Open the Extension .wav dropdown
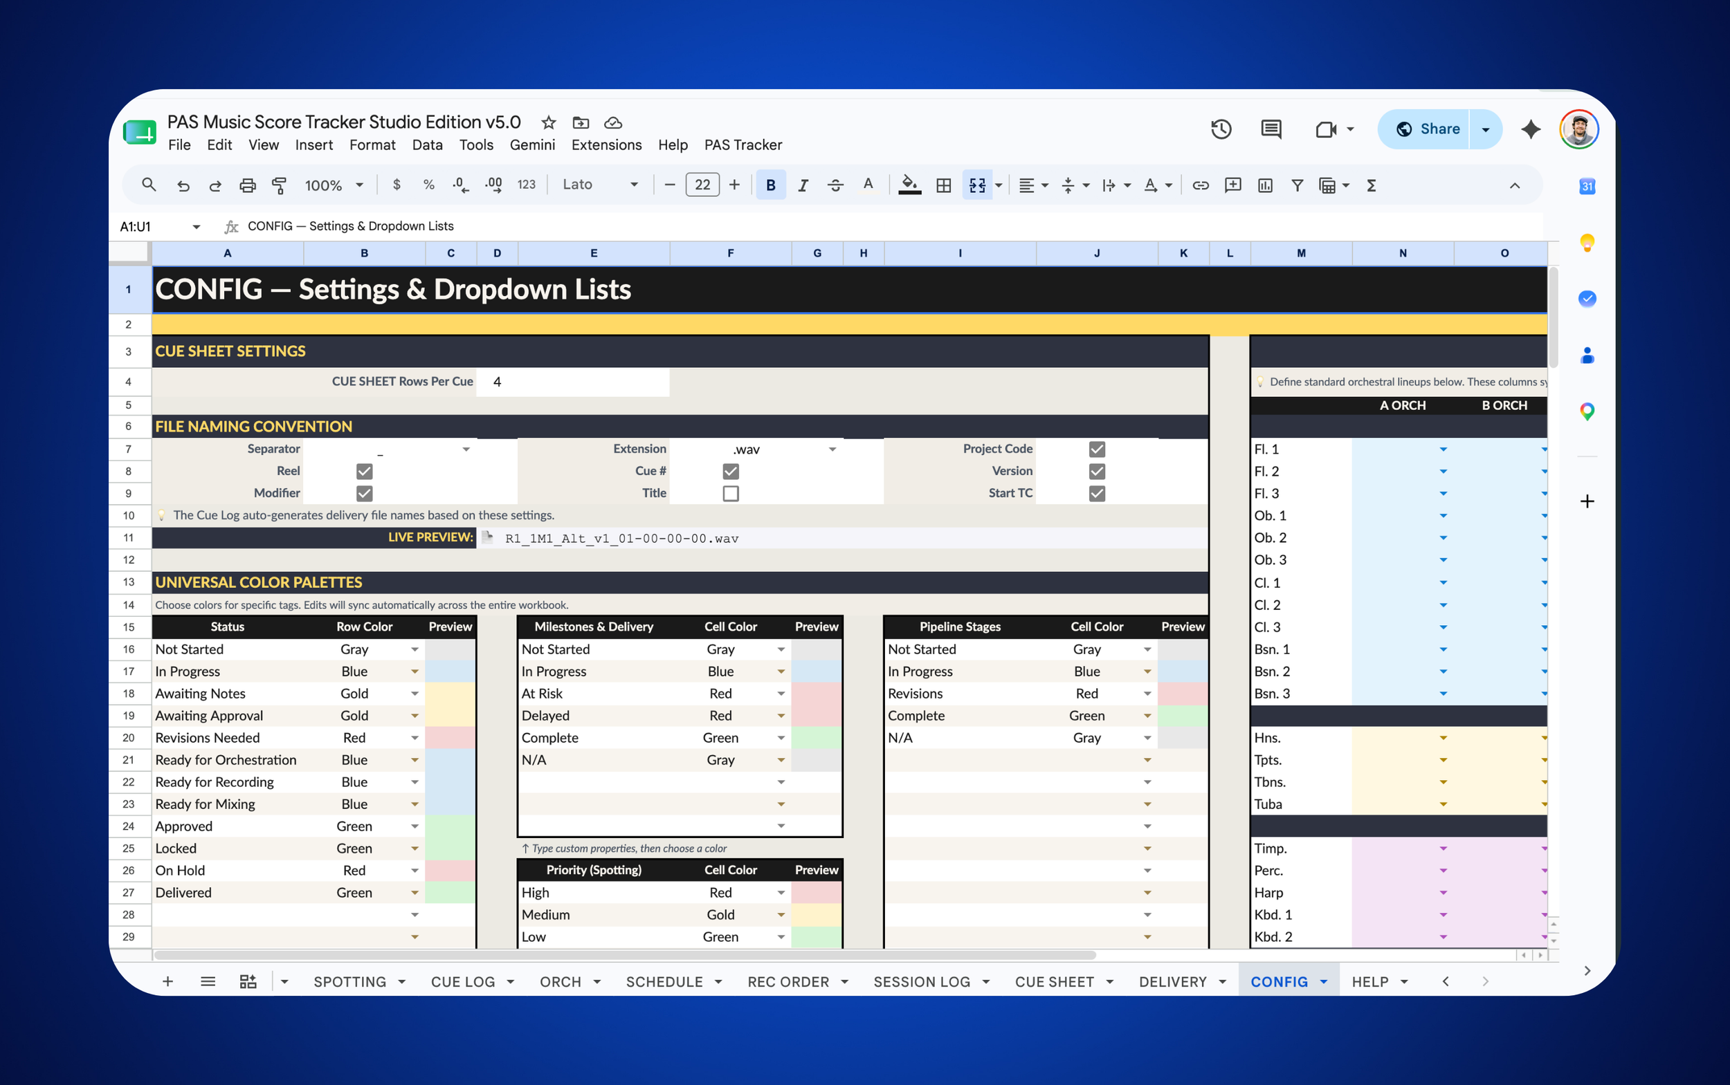This screenshot has height=1085, width=1730. point(832,449)
